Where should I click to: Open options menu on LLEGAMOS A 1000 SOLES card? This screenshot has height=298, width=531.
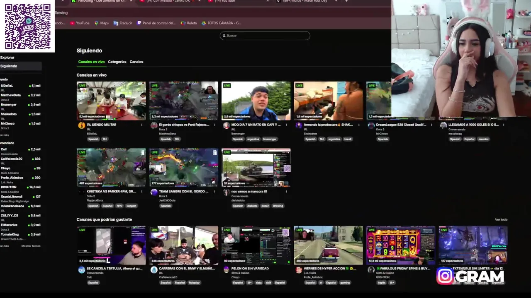504,125
